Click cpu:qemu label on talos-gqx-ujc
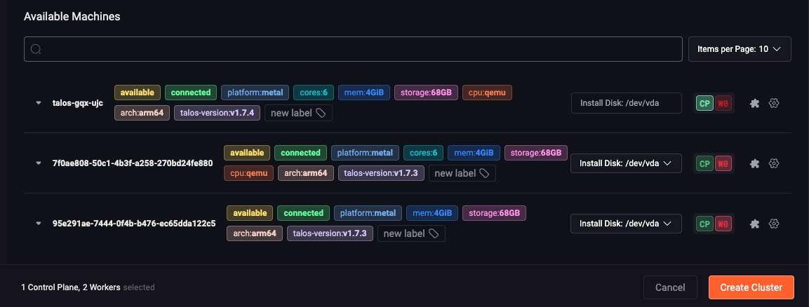Image resolution: width=809 pixels, height=307 pixels. pos(487,93)
